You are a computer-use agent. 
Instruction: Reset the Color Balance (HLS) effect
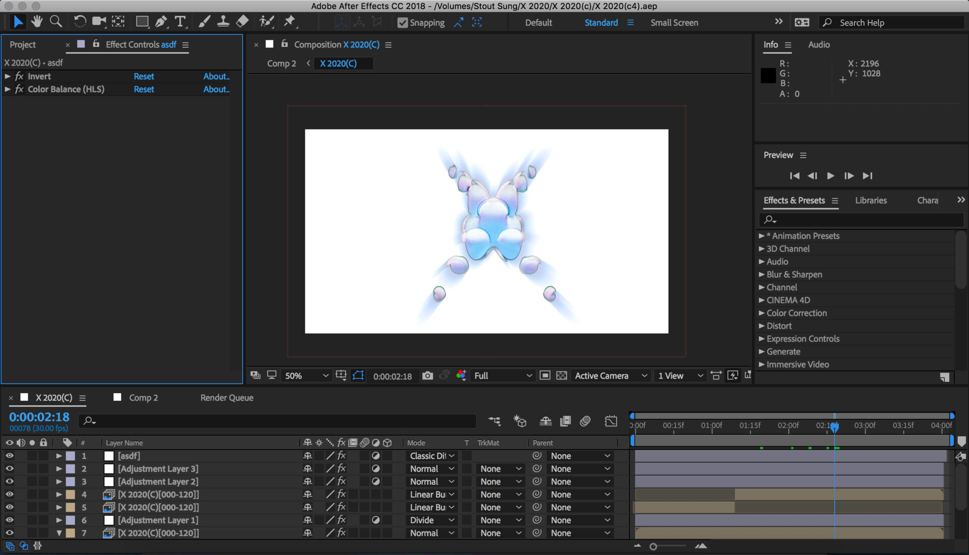pos(144,89)
